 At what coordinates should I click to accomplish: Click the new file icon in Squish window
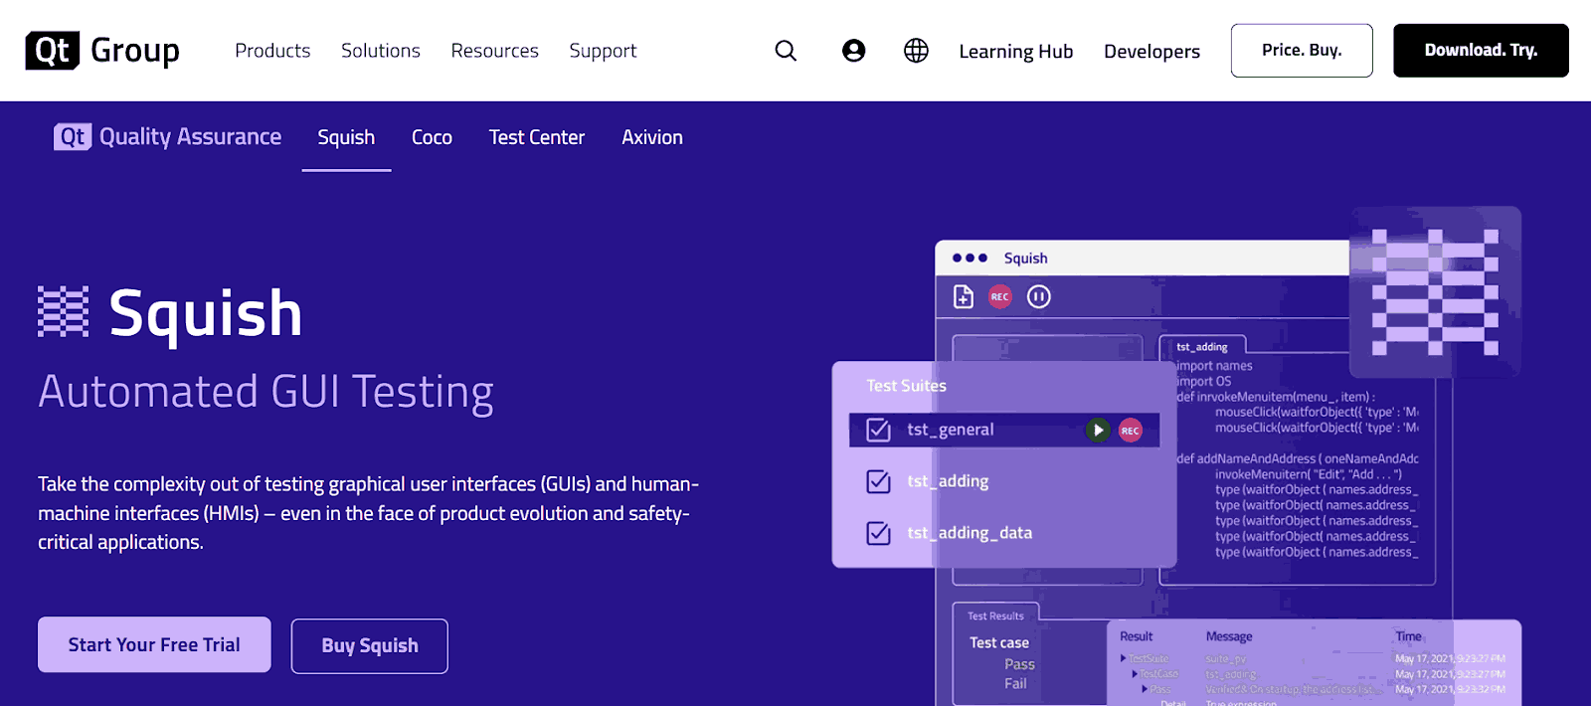[964, 297]
